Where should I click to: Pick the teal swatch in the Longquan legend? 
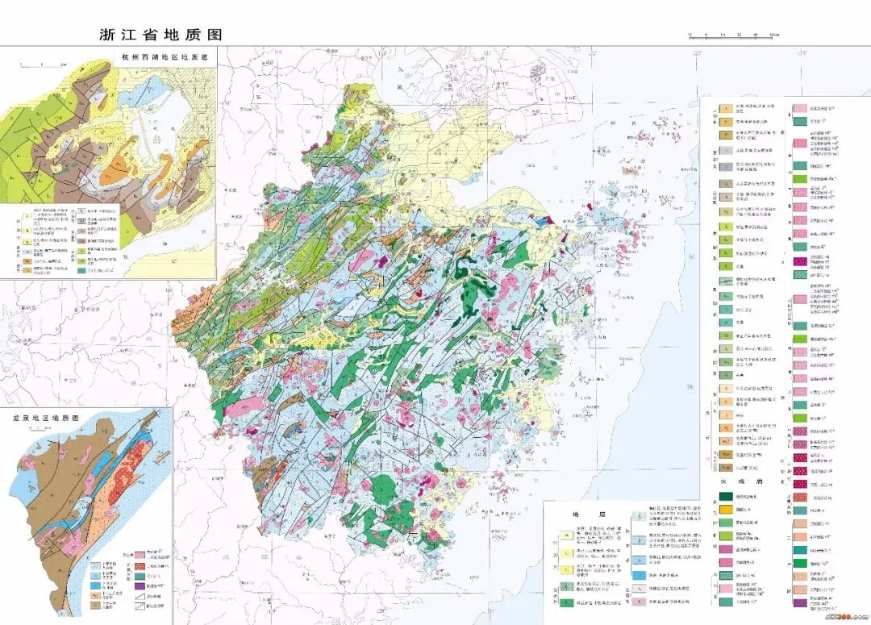point(140,577)
